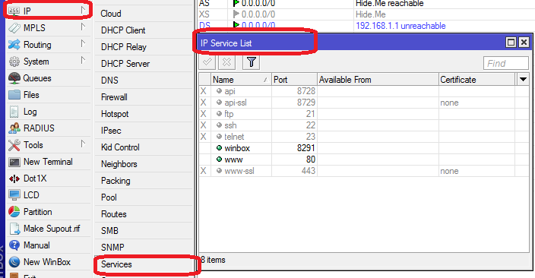
Task: Click the Disable cross toolbar button
Action: (x=226, y=62)
